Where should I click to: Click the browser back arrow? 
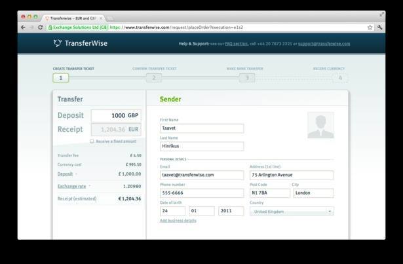pos(23,28)
